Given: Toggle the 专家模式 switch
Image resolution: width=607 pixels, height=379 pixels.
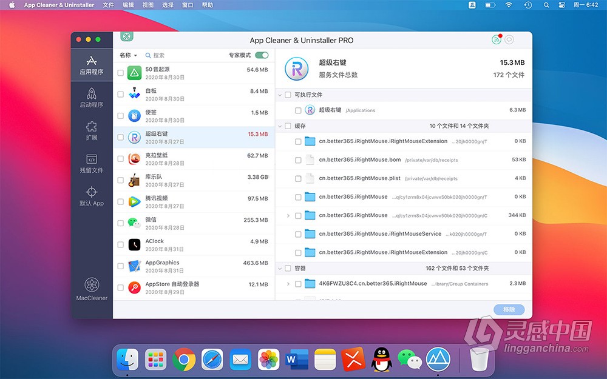Looking at the screenshot, I should 262,55.
